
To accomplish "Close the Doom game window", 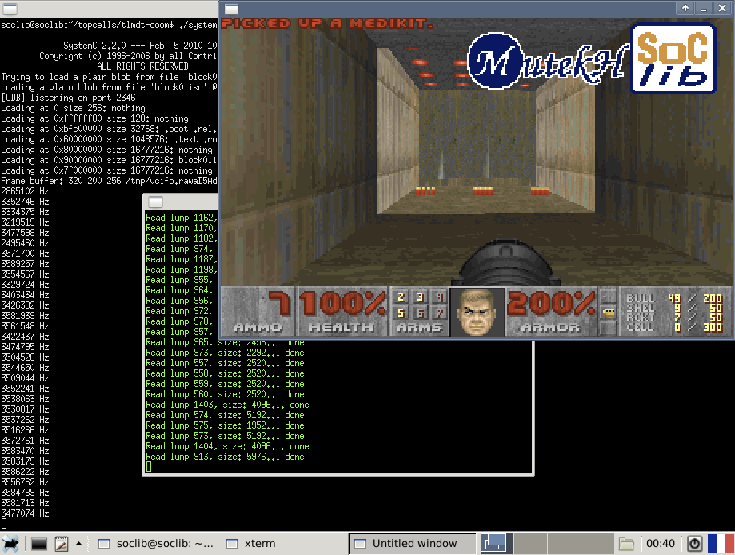I will [x=722, y=8].
